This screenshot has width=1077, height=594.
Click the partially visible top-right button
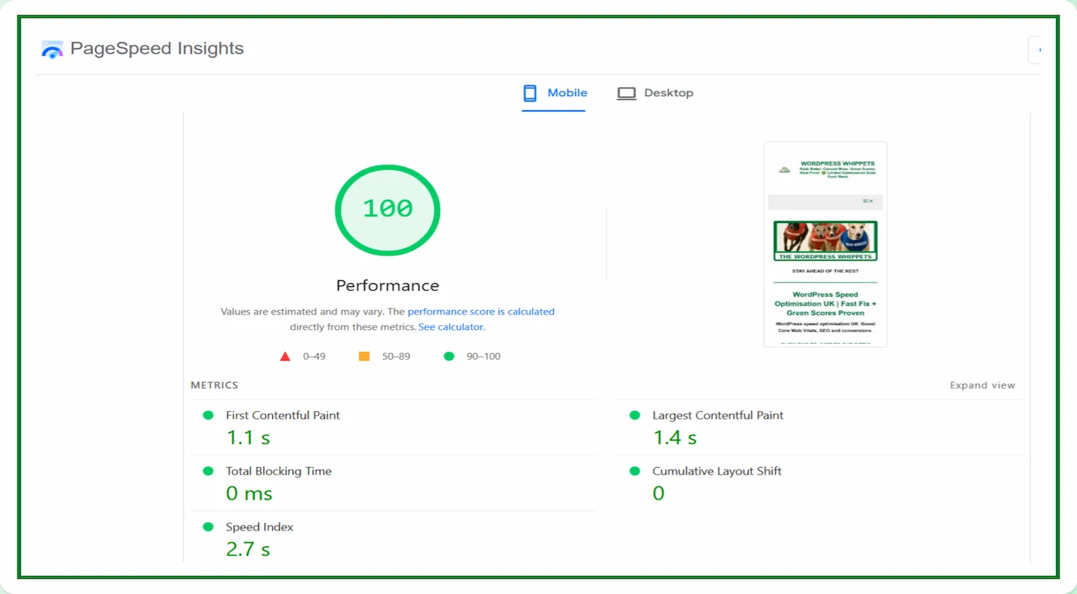coord(1035,50)
